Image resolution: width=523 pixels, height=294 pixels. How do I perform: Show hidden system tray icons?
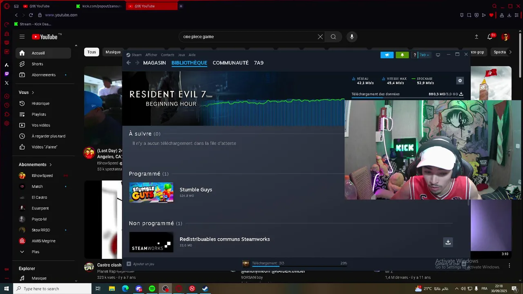456,289
